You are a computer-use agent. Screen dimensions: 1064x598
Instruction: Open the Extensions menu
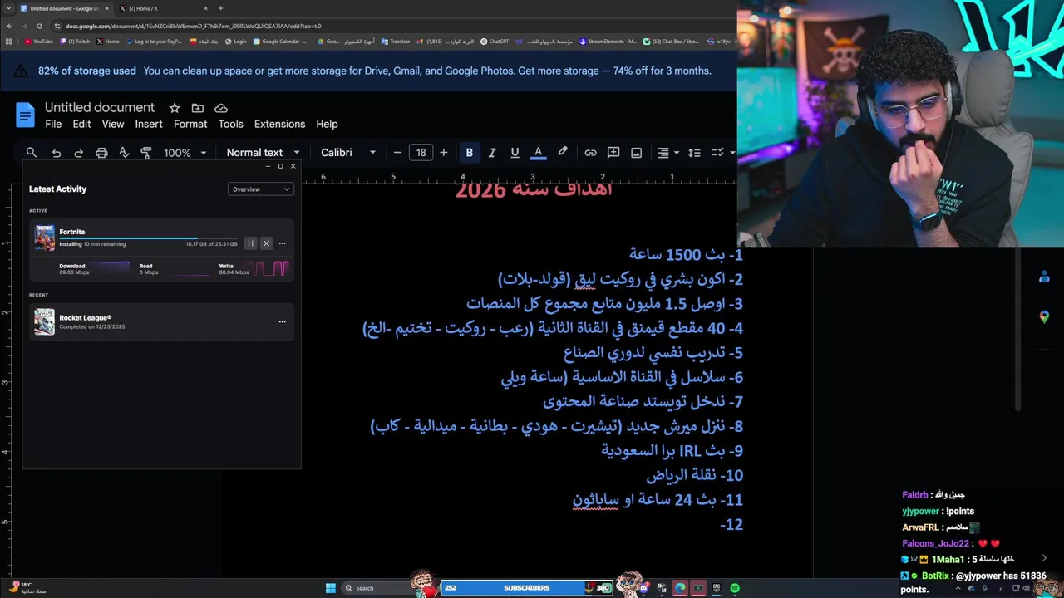pyautogui.click(x=279, y=124)
